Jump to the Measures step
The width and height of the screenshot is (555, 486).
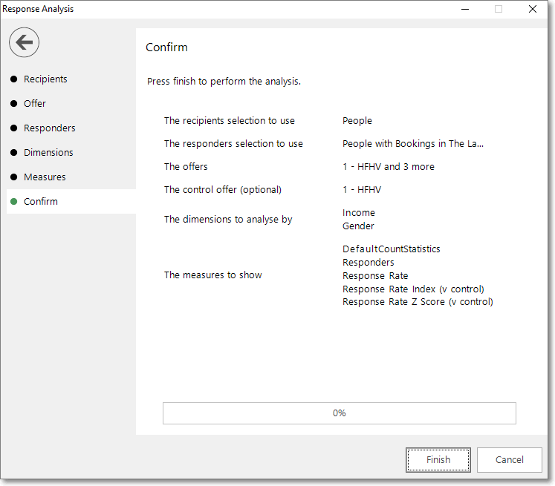click(x=45, y=177)
